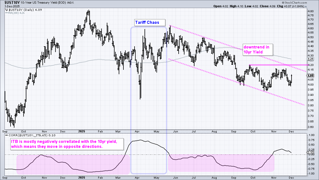Click the 0.50 label on the correlation axis
This screenshot has height=180, width=319.
point(312,145)
